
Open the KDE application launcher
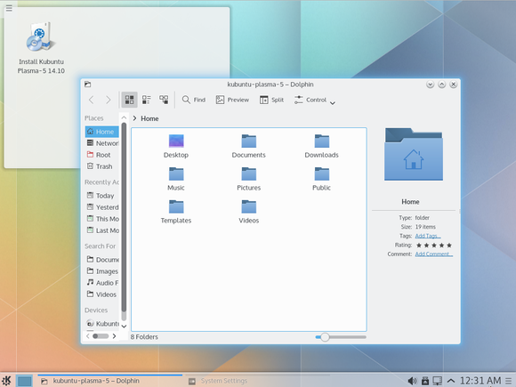click(6, 381)
